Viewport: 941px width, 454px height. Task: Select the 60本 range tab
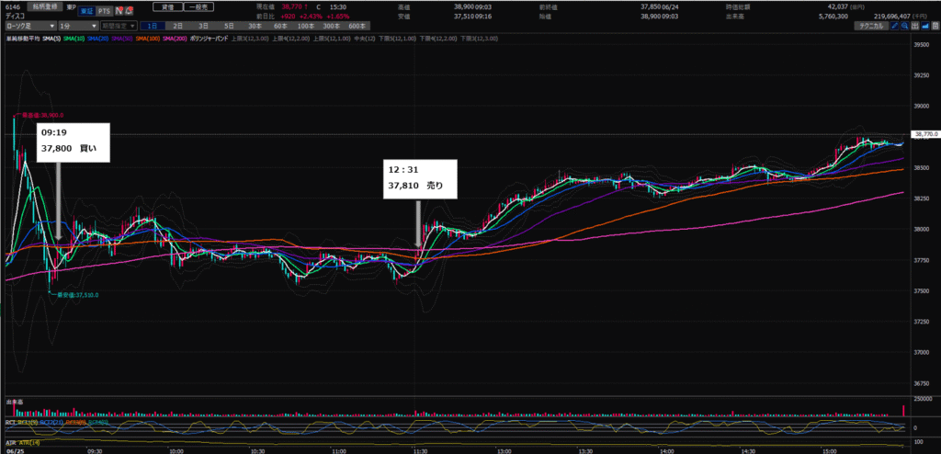pos(281,27)
